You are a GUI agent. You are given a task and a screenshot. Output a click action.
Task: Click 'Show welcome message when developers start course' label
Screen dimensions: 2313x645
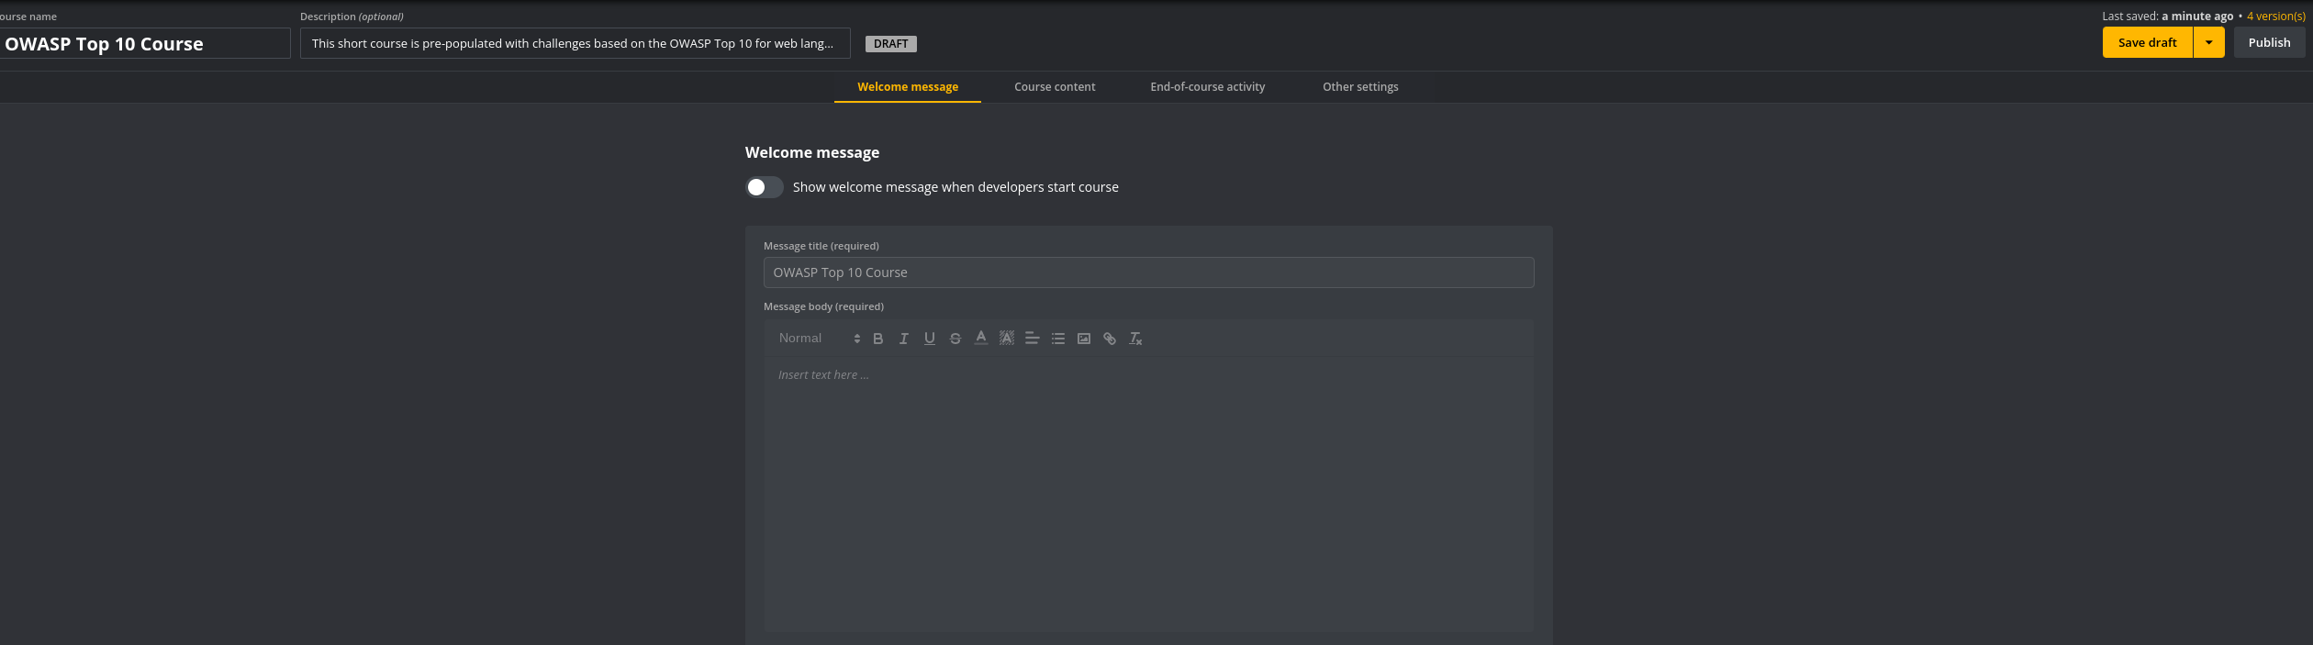pyautogui.click(x=955, y=187)
